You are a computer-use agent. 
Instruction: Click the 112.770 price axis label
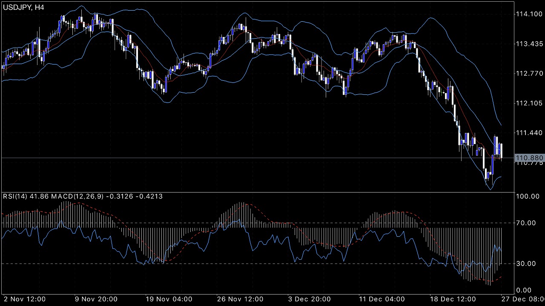(x=528, y=74)
